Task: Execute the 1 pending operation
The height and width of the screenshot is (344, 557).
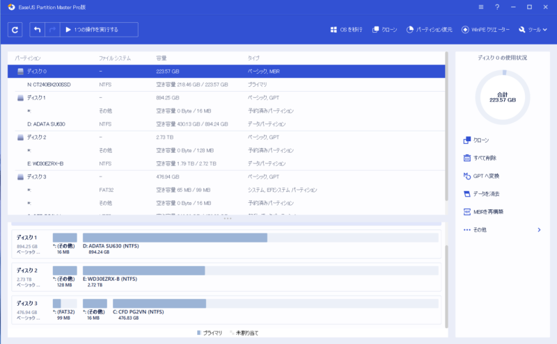Action: coord(99,30)
